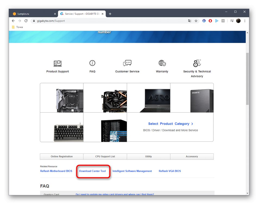Bookmark this page with the star icon
This screenshot has height=204, width=258.
196,21
